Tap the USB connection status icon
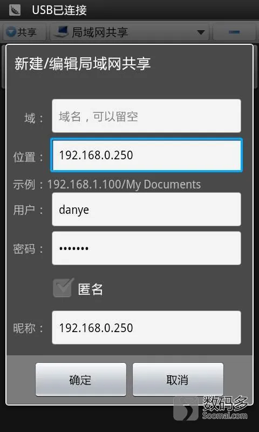The width and height of the screenshot is (259, 432). [x=15, y=10]
